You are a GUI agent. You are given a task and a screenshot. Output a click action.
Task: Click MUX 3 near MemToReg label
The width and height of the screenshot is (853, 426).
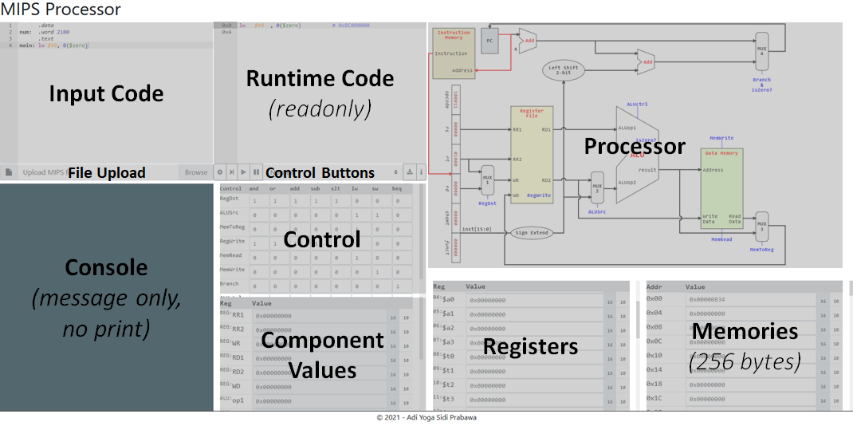click(761, 226)
